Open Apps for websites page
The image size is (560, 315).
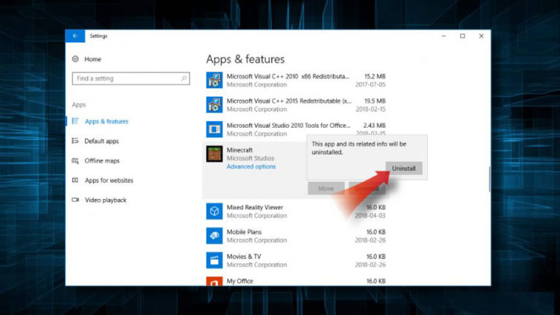(x=109, y=181)
